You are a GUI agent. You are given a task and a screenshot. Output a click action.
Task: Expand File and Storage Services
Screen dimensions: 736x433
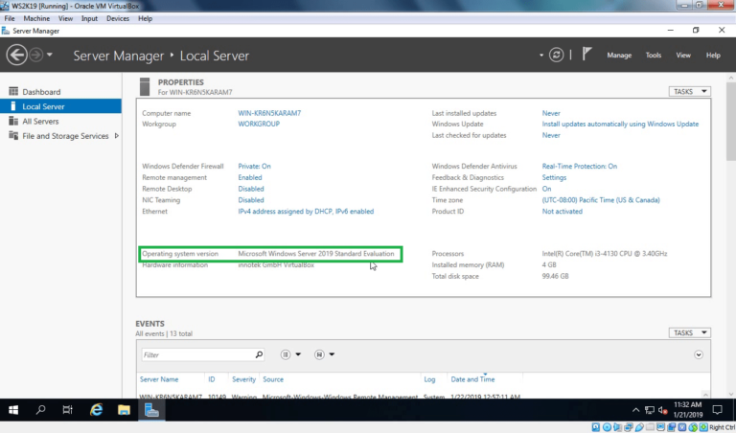point(117,136)
